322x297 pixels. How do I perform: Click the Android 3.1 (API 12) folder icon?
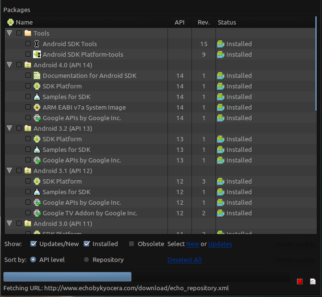(x=28, y=171)
